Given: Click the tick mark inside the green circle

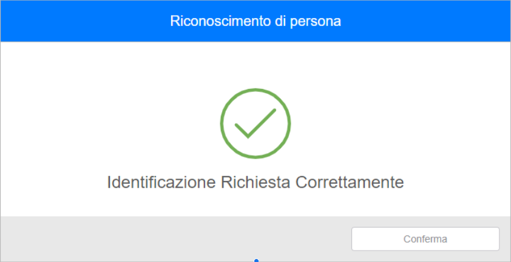Looking at the screenshot, I should click(x=254, y=123).
